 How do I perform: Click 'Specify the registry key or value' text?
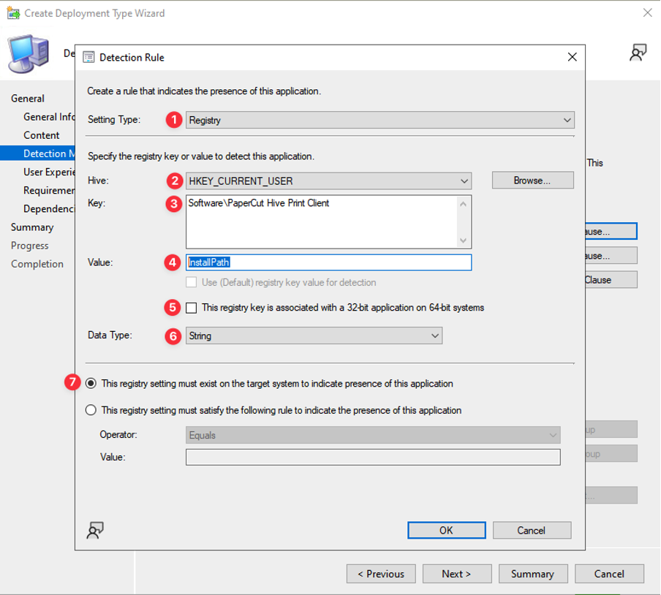coord(200,156)
